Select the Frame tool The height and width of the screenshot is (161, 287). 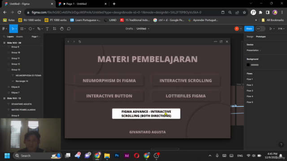(22, 29)
